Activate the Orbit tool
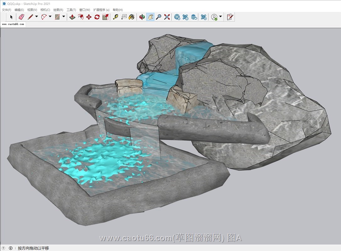 [x=142, y=17]
